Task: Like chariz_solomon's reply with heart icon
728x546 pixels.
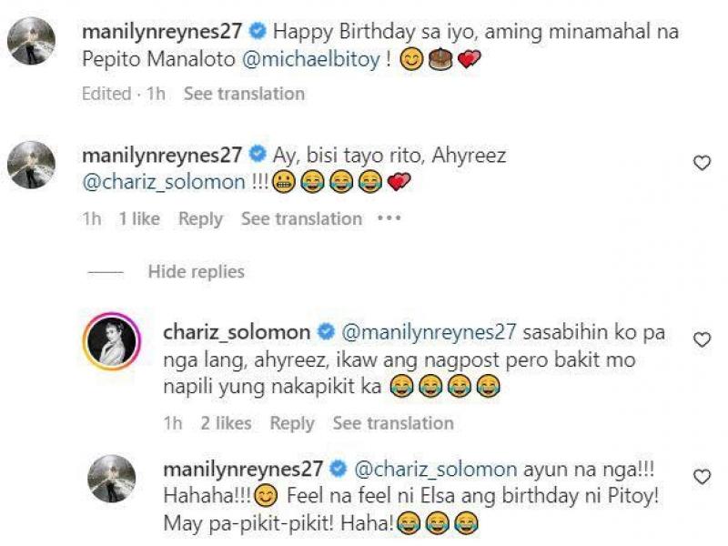Action: (x=702, y=339)
